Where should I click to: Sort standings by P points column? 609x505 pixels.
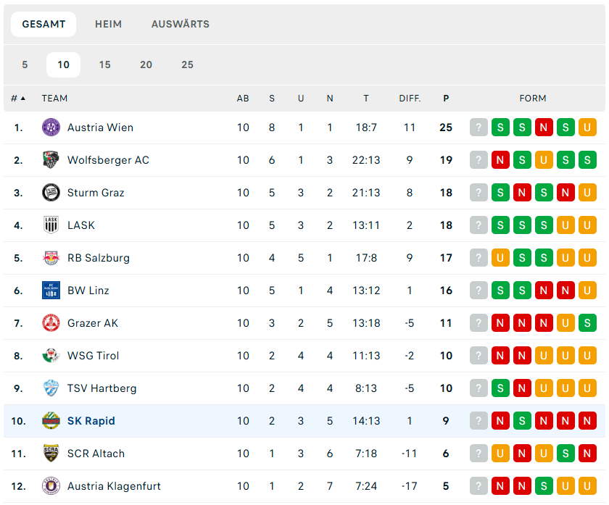click(446, 99)
